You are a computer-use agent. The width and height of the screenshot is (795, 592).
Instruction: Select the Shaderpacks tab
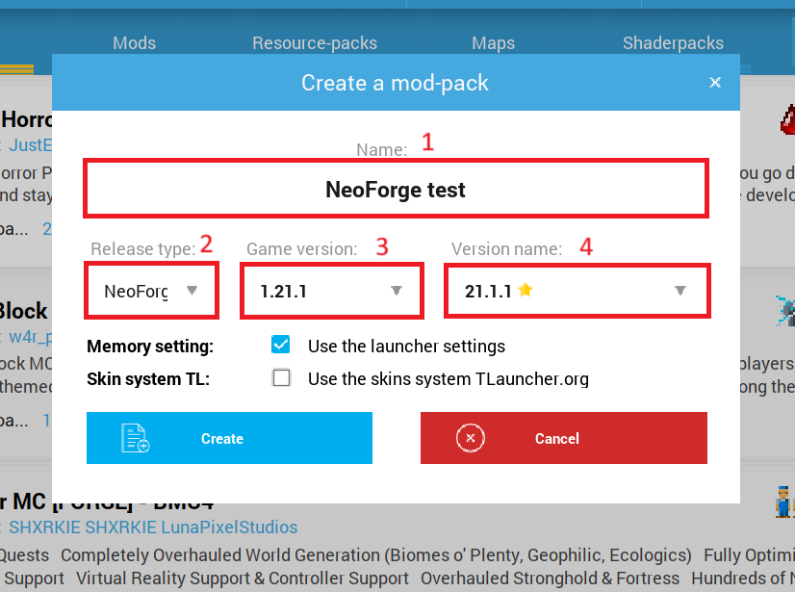(x=673, y=43)
